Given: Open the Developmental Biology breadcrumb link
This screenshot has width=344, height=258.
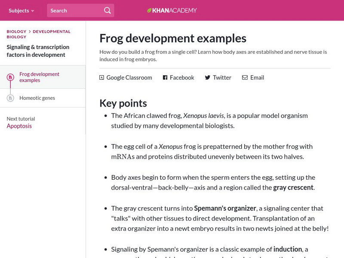Looking at the screenshot, I should click(51, 31).
